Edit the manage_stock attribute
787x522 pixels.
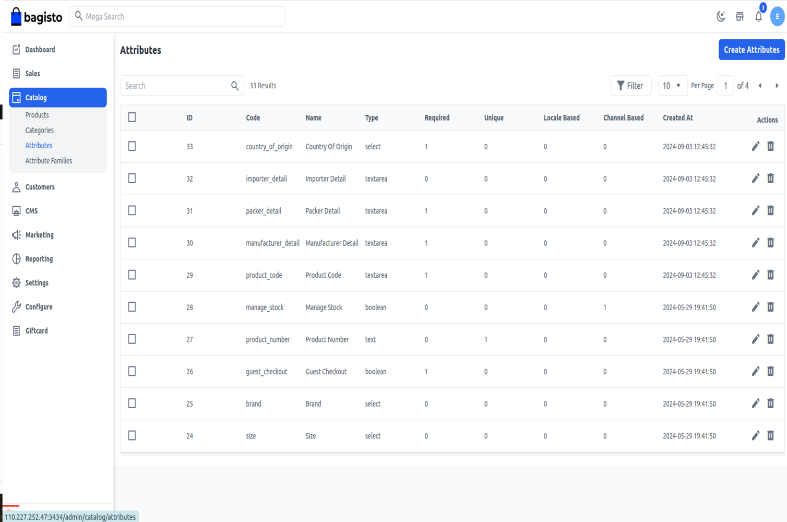755,307
